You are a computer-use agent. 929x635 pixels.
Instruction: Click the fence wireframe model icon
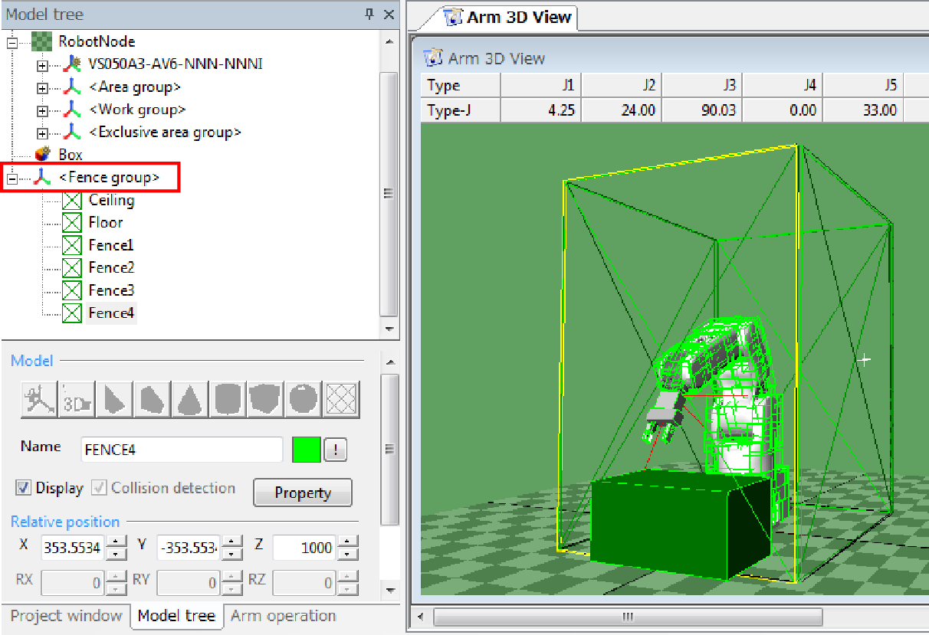341,399
